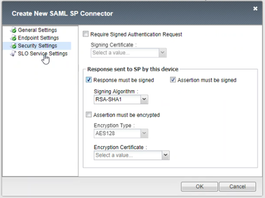
Task: Click the Encryption Certificate value field
Action: tap(128, 155)
